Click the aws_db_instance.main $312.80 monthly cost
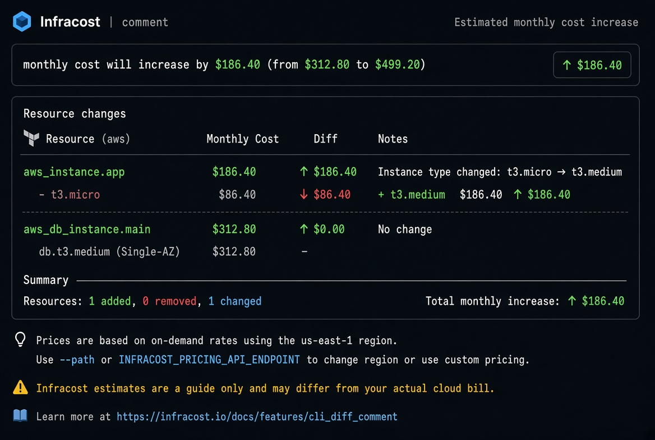 tap(234, 229)
